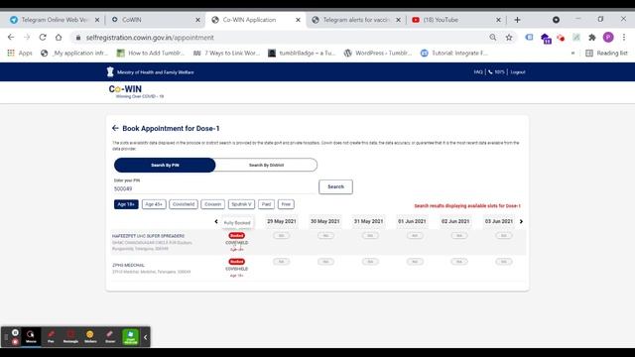Select the Pen annotation tool
The image size is (635, 357).
point(51,336)
